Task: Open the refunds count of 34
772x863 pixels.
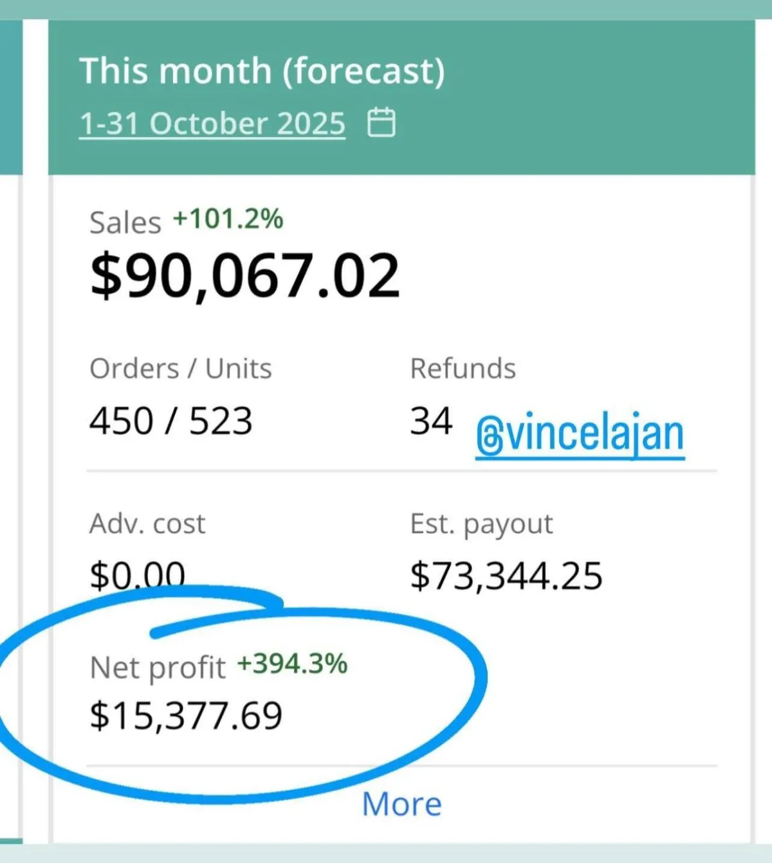Action: tap(431, 421)
